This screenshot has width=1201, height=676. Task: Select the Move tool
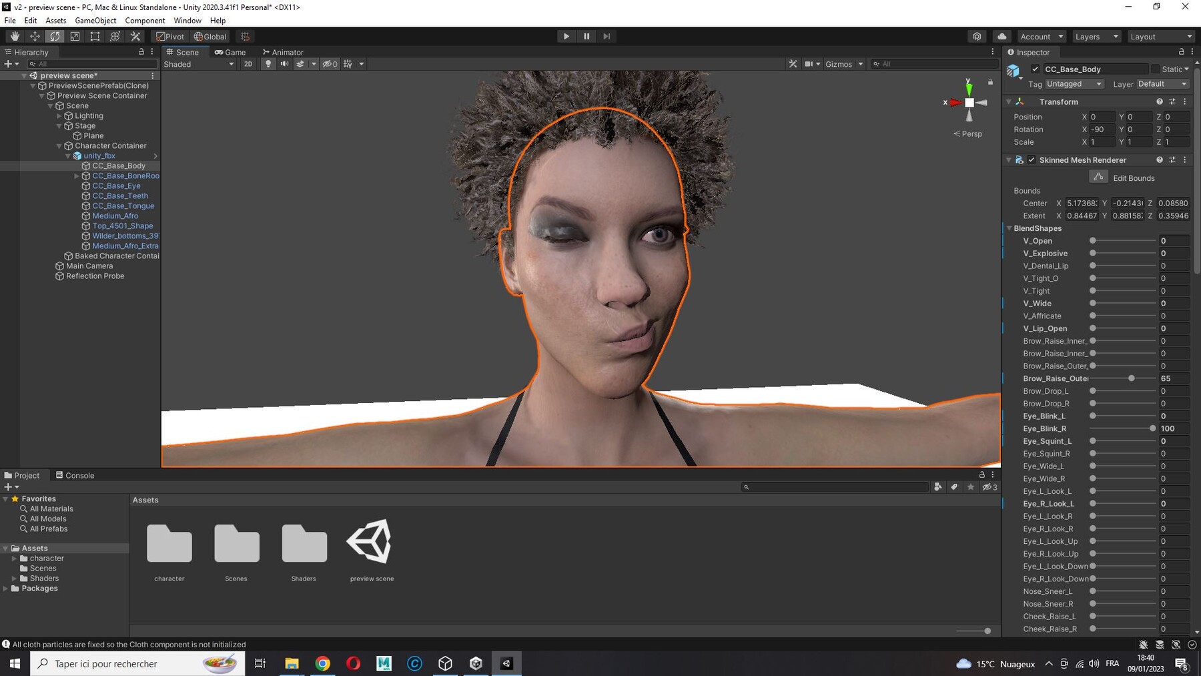pyautogui.click(x=35, y=37)
